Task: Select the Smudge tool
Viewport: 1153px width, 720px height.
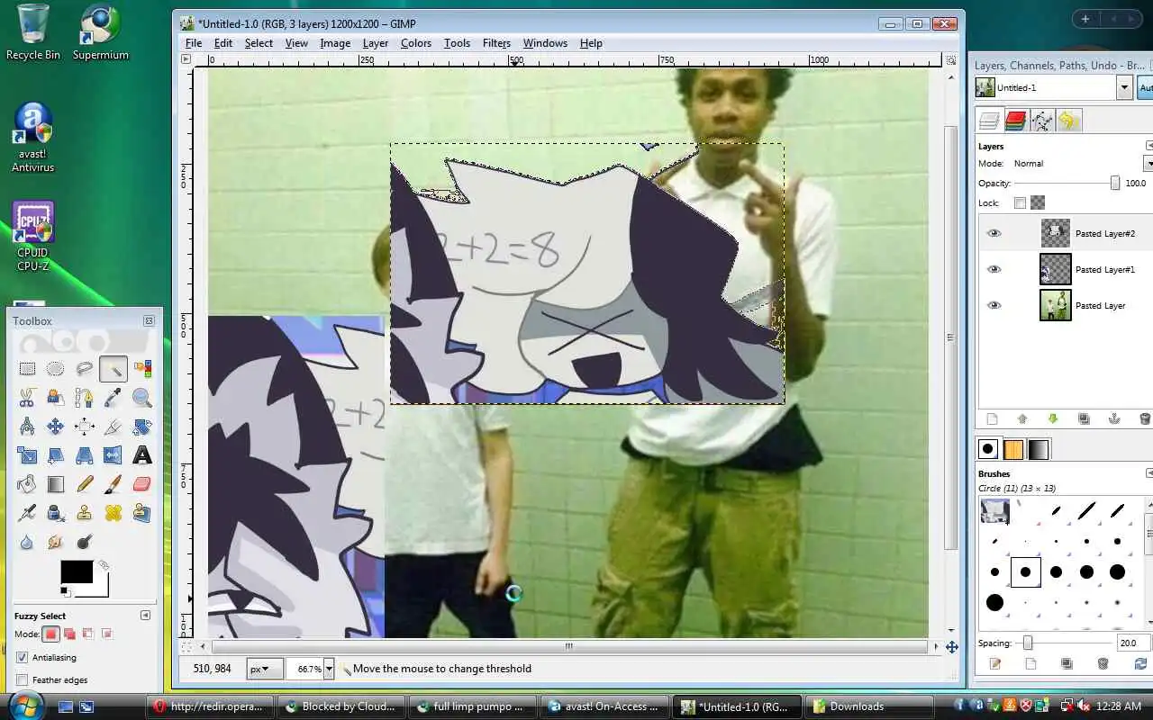Action: click(56, 542)
